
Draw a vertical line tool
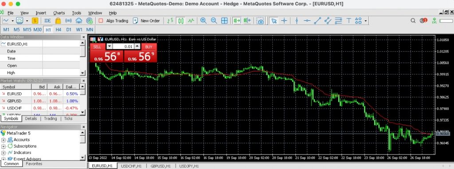tap(297, 20)
